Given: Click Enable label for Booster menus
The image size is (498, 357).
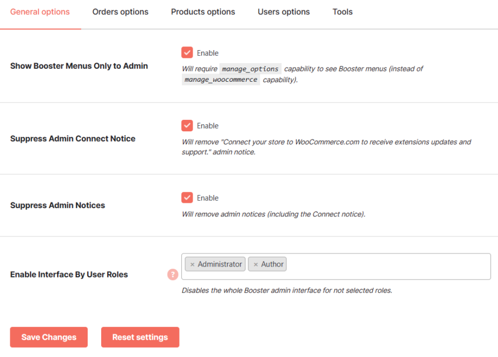Looking at the screenshot, I should 208,53.
